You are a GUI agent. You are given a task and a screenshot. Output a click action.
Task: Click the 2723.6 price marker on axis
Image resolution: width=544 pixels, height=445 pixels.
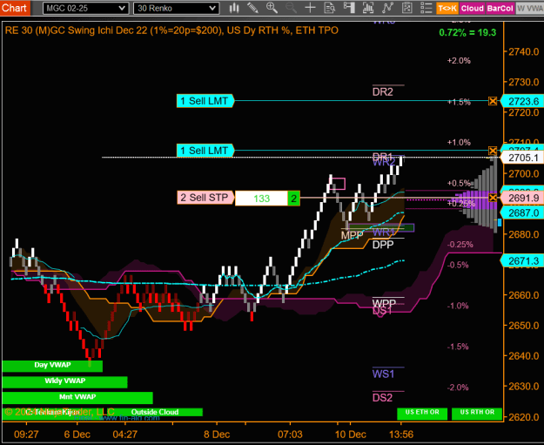pyautogui.click(x=523, y=101)
